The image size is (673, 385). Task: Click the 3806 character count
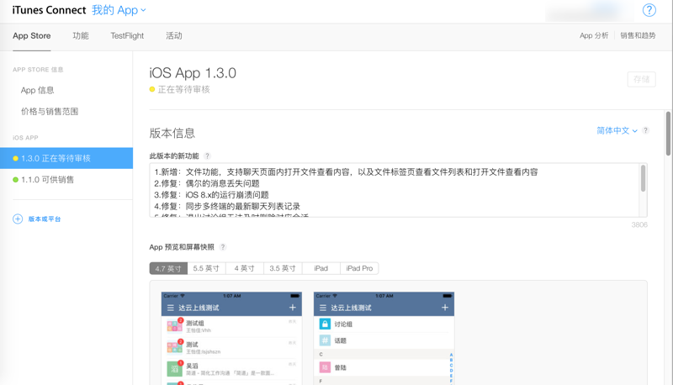(x=639, y=224)
